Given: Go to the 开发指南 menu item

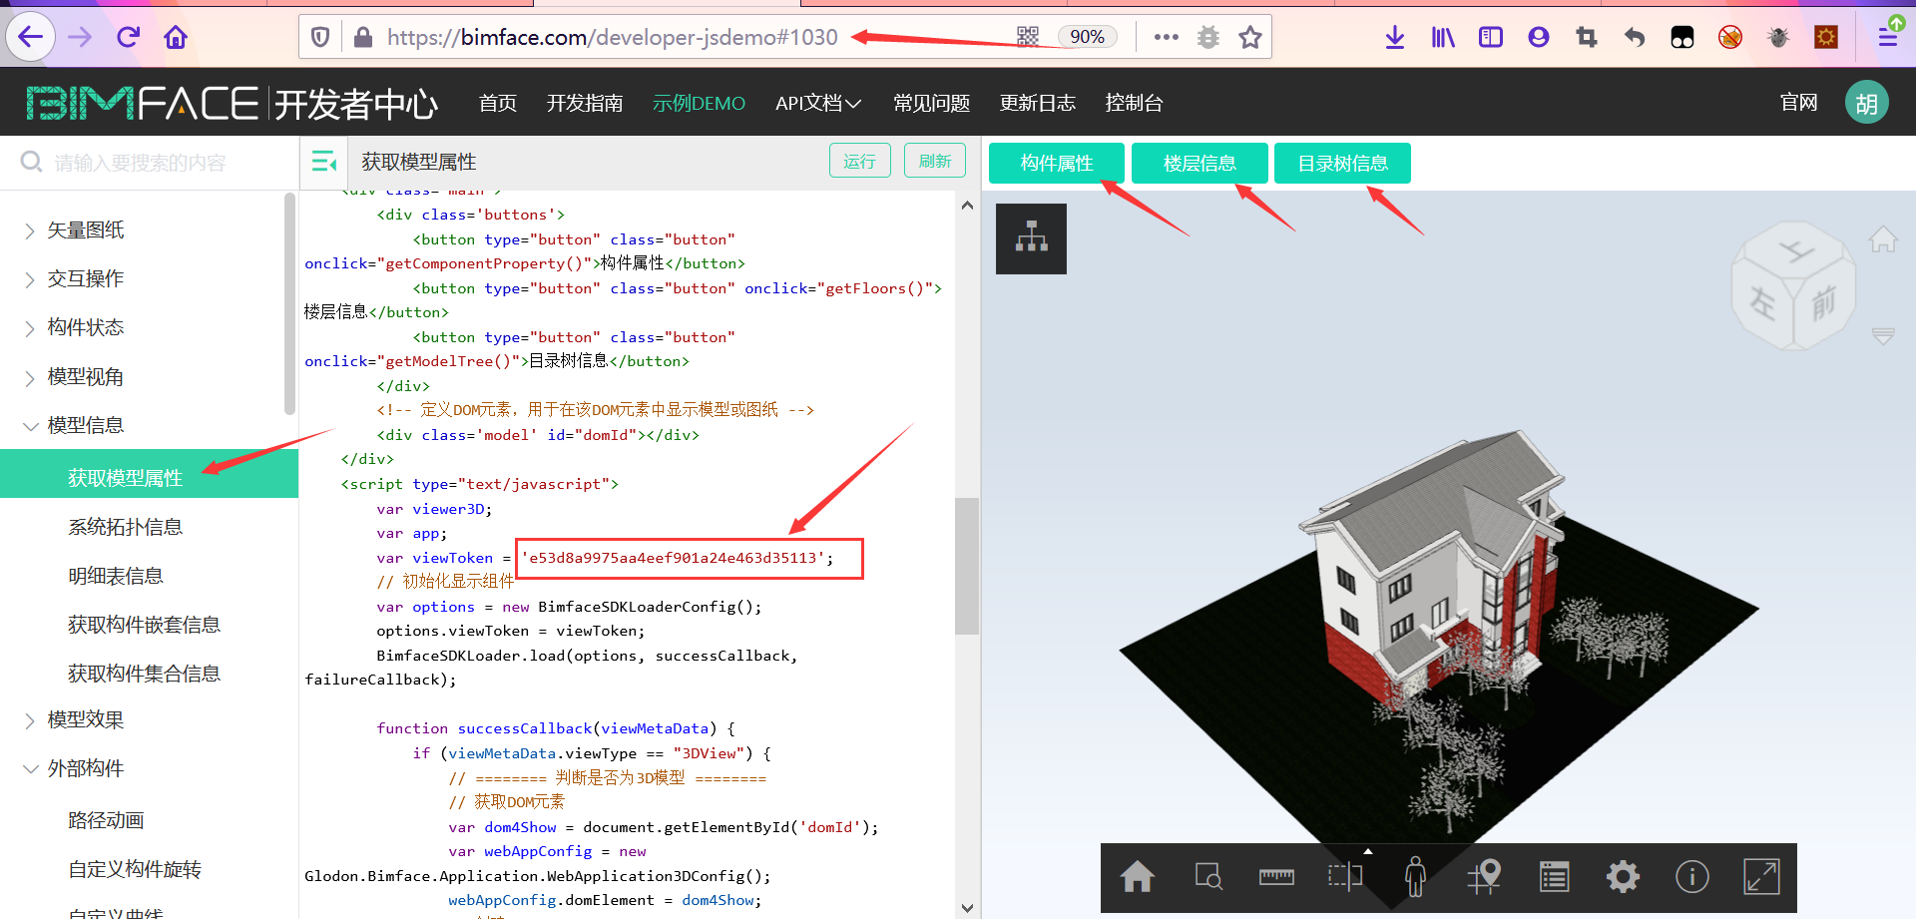Looking at the screenshot, I should click(585, 103).
